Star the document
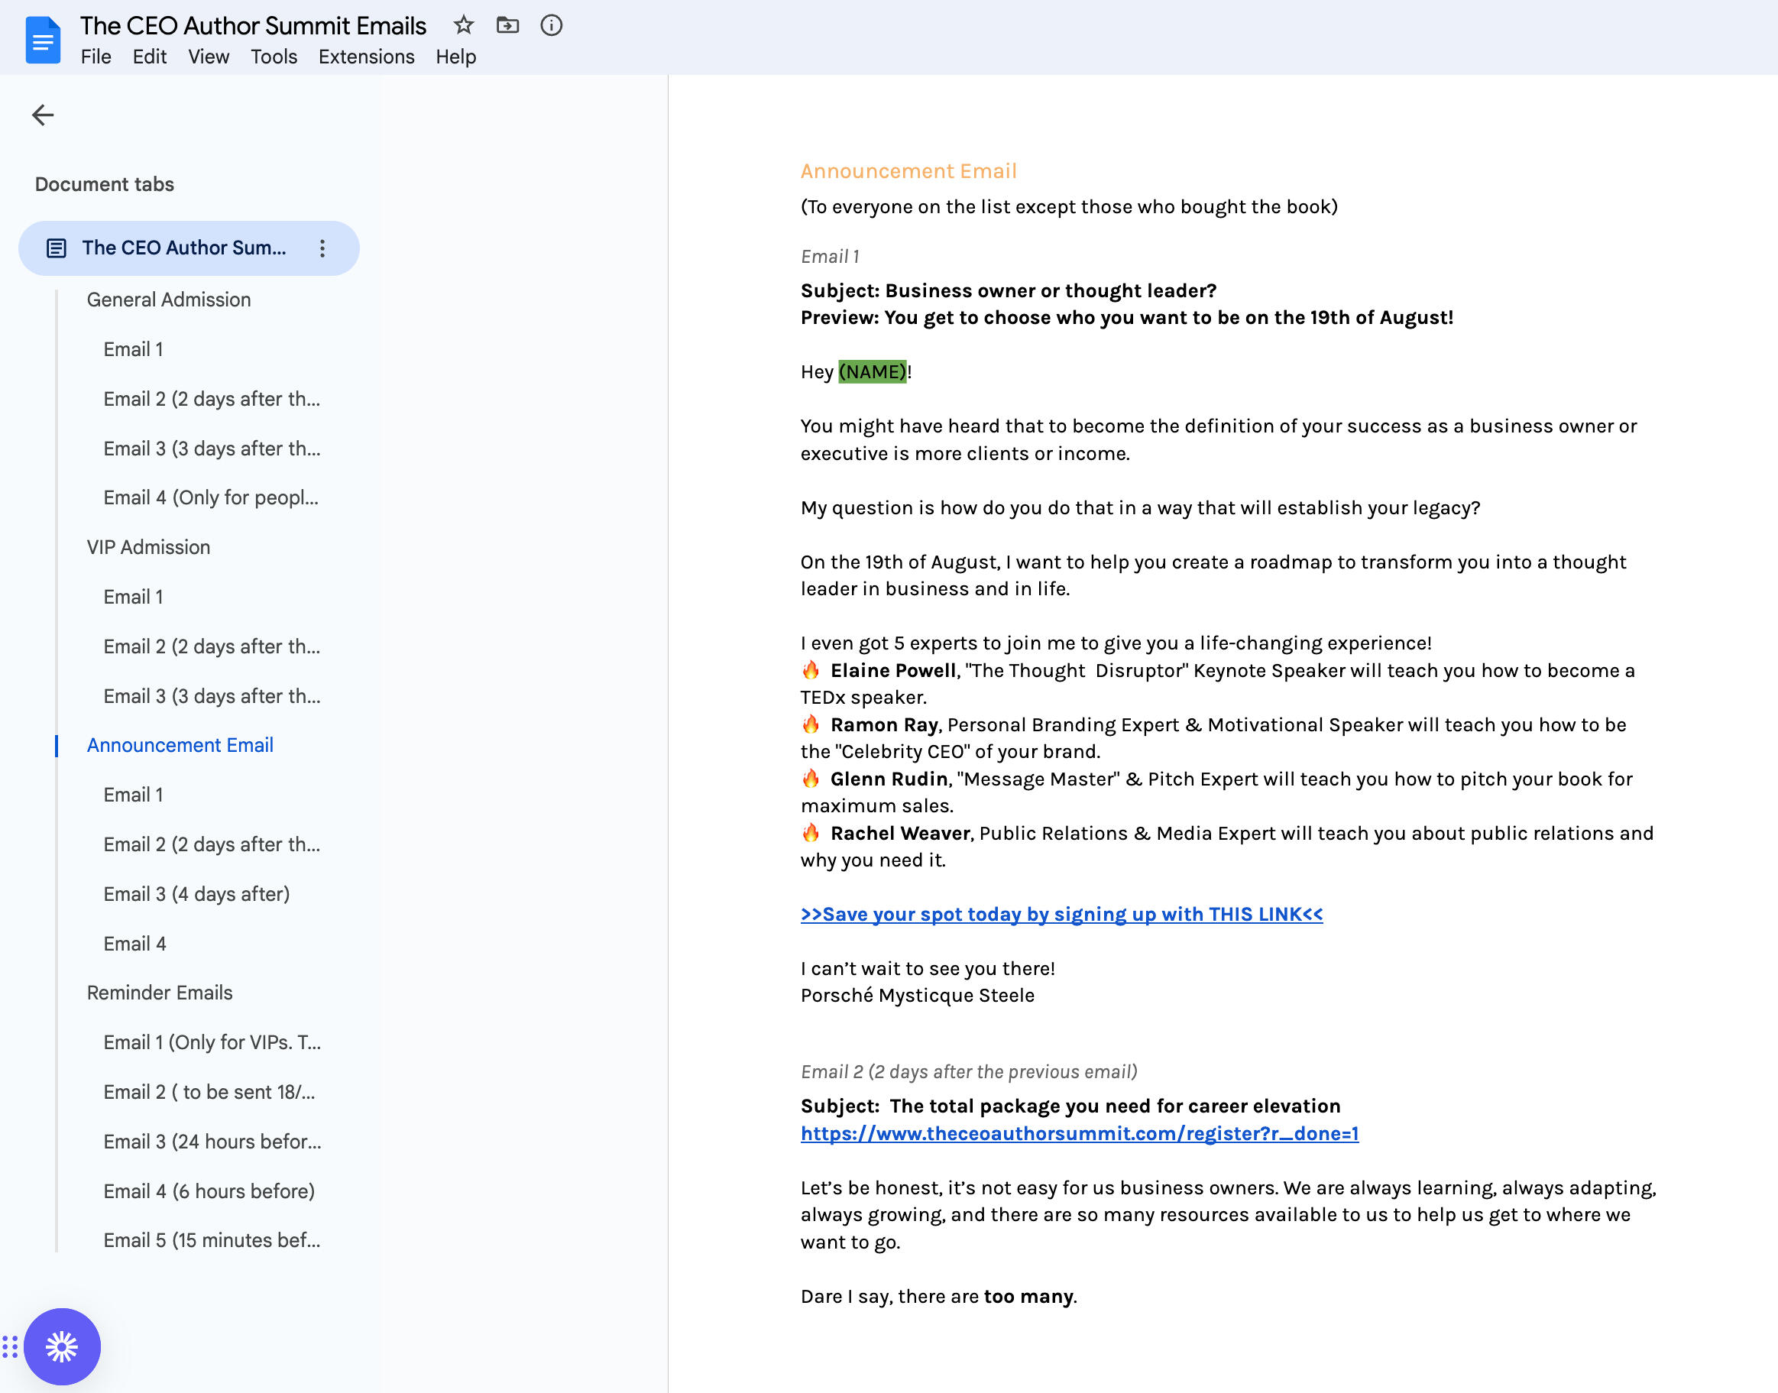This screenshot has height=1393, width=1778. [463, 25]
